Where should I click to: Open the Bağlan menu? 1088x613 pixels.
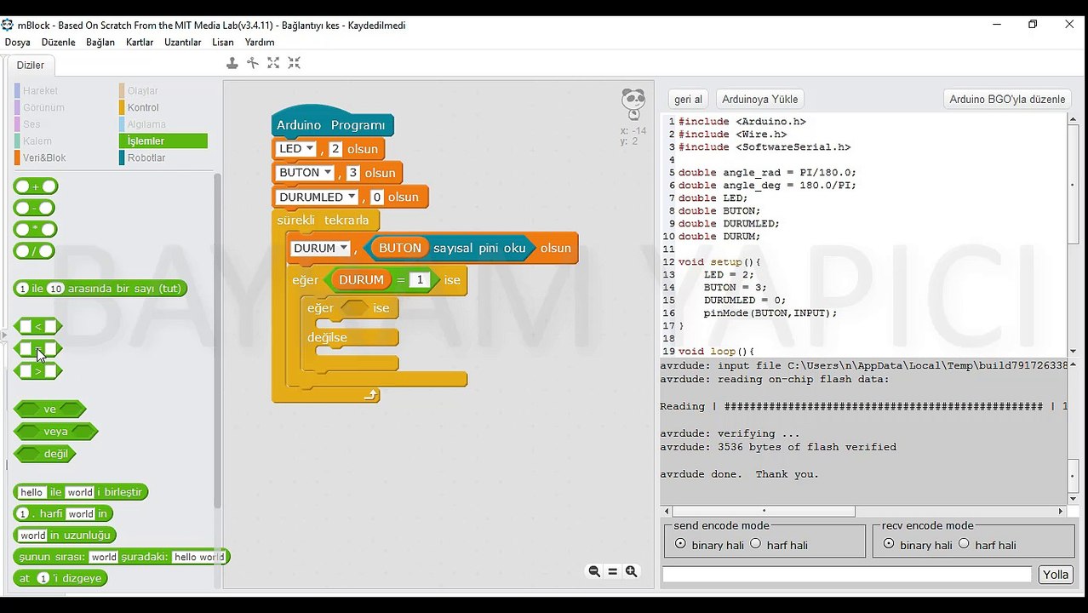pos(100,42)
